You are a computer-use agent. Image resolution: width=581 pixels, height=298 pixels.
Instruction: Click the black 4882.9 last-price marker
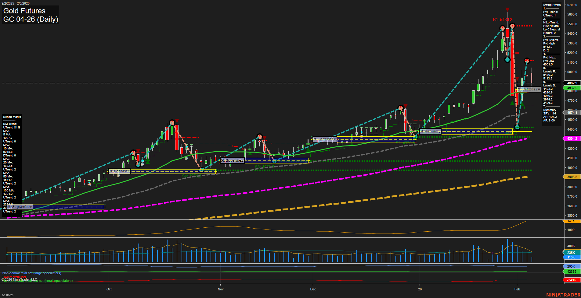pyautogui.click(x=571, y=83)
